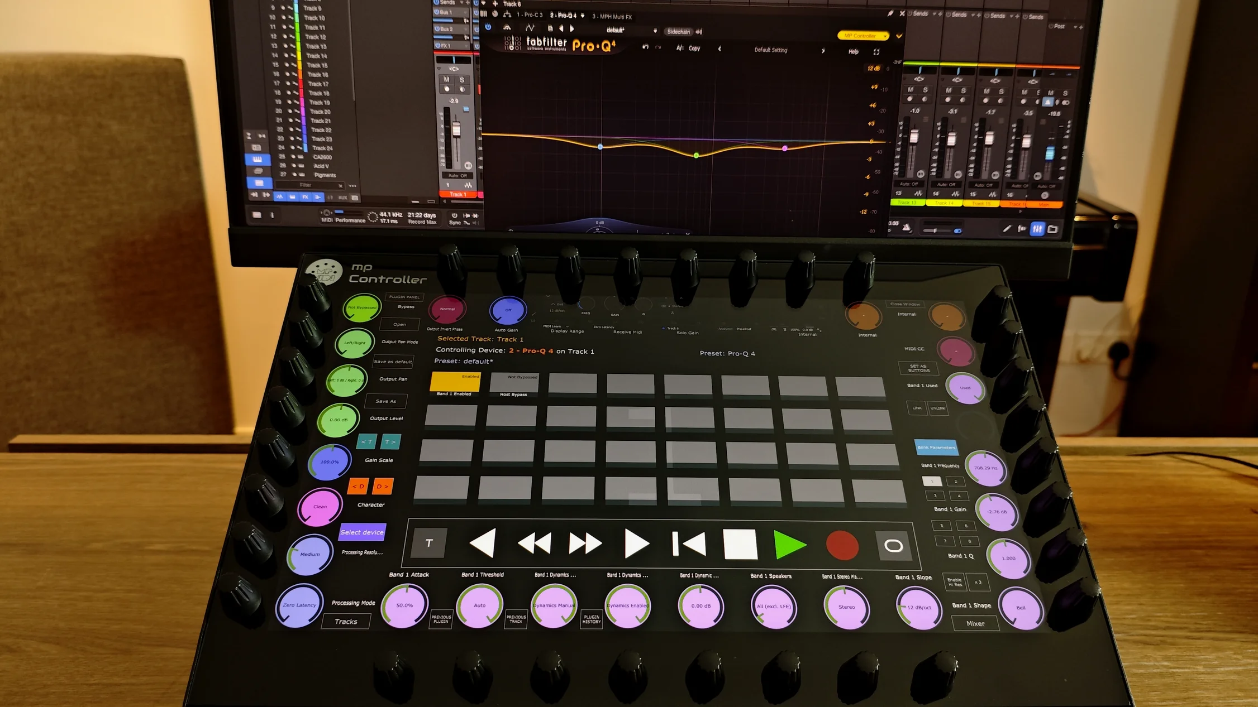Tap the previous track '< T' button
The image size is (1258, 707).
(367, 442)
